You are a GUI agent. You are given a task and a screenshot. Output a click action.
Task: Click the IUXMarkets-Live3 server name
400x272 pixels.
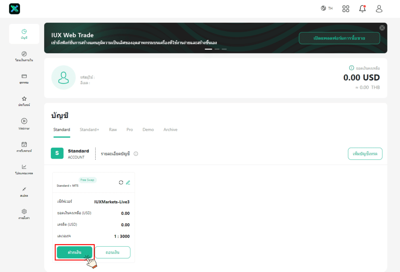coord(112,202)
